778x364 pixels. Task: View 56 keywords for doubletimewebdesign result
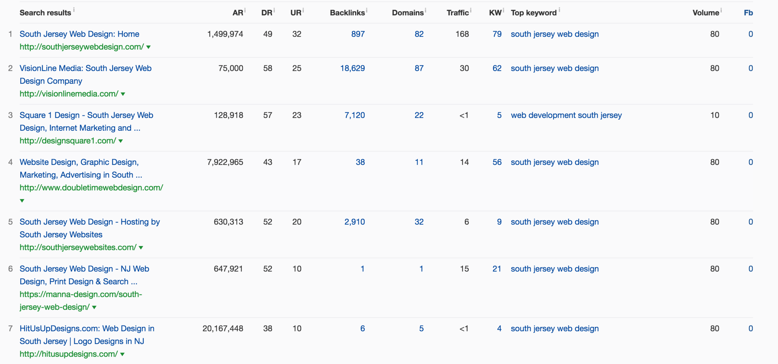point(497,162)
